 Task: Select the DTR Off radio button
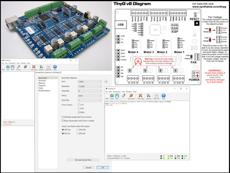pos(78,130)
